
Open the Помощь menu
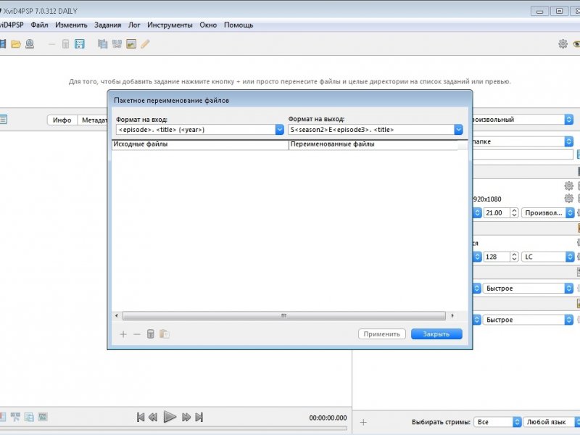pyautogui.click(x=239, y=25)
